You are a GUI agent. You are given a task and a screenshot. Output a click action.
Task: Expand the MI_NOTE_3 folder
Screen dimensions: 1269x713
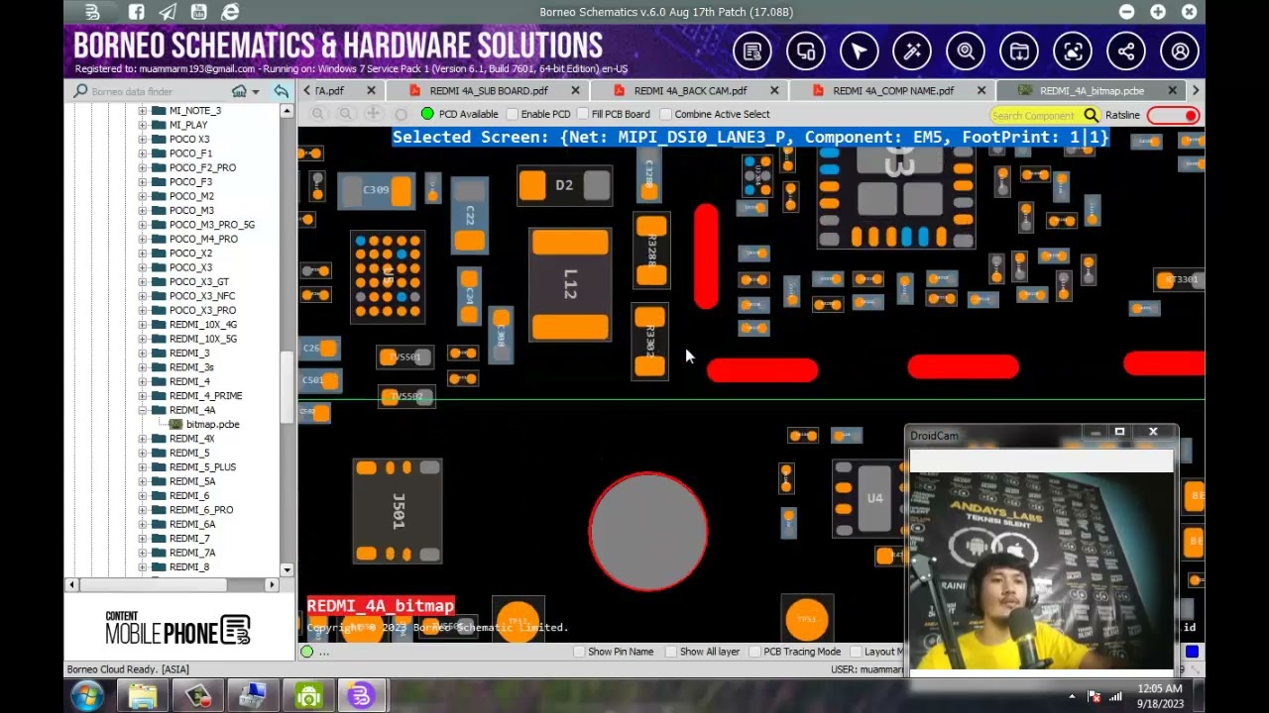tap(143, 111)
